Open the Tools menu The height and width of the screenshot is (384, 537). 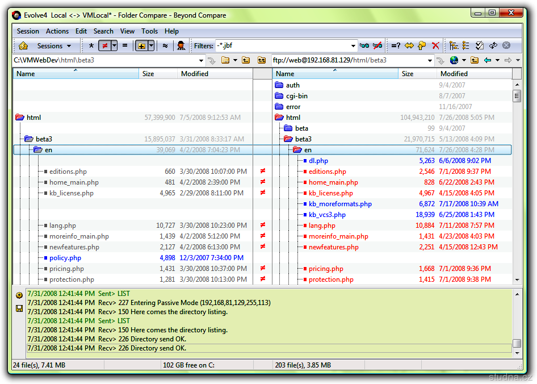[150, 31]
